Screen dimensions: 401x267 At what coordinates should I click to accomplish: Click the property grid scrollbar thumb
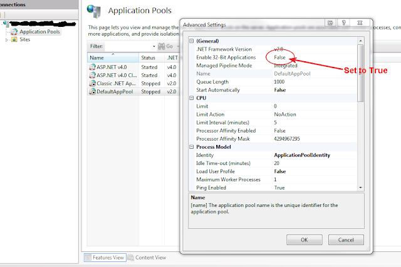pyautogui.click(x=360, y=73)
